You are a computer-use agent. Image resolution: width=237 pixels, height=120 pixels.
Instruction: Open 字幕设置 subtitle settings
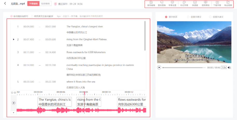(172, 3)
